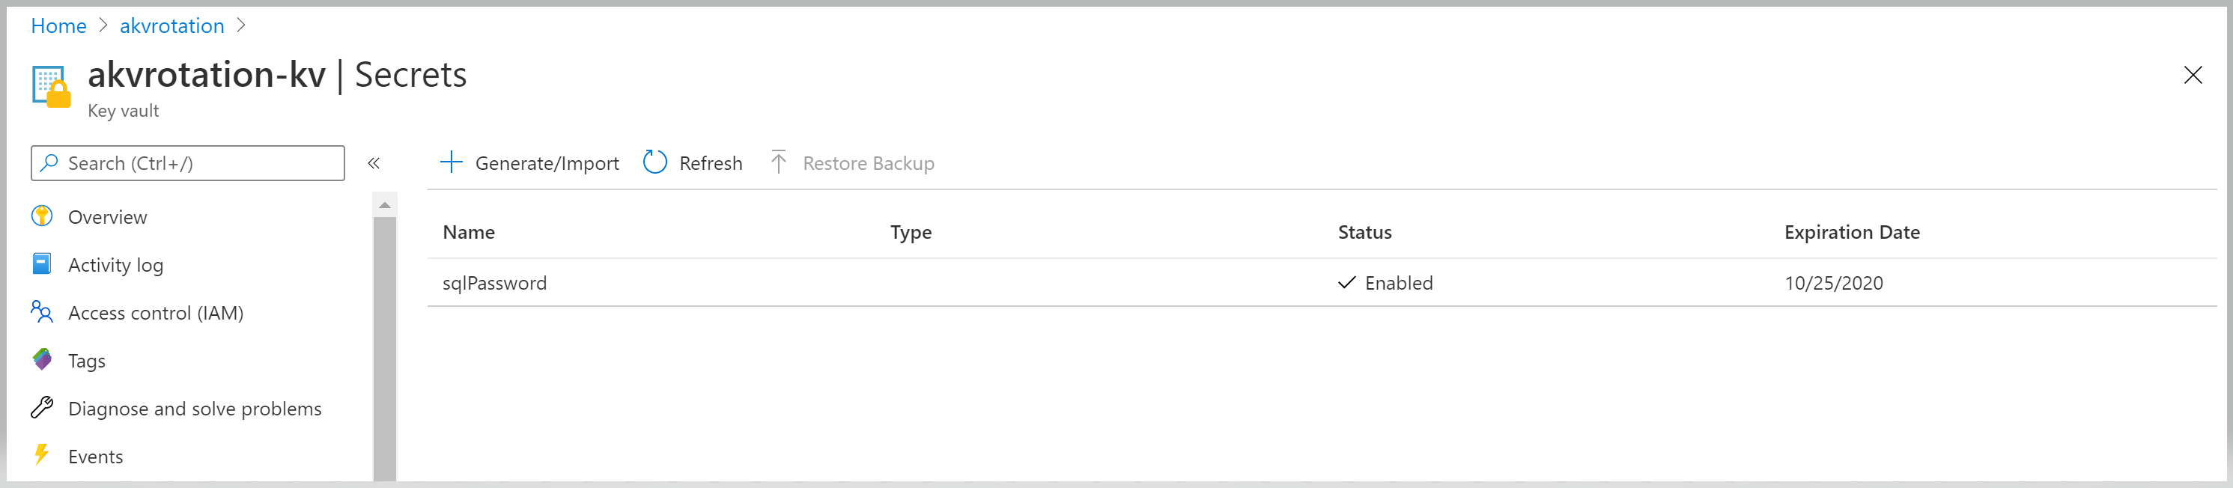The image size is (2233, 488).
Task: Click the plus icon on Generate/Import
Action: [x=452, y=162]
